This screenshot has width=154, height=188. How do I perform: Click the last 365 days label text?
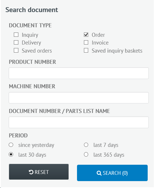(109, 155)
